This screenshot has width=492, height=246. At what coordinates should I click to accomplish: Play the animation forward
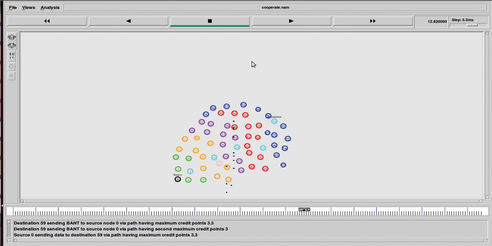click(x=291, y=21)
